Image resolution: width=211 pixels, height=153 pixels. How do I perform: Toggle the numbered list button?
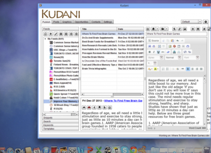click(163, 69)
